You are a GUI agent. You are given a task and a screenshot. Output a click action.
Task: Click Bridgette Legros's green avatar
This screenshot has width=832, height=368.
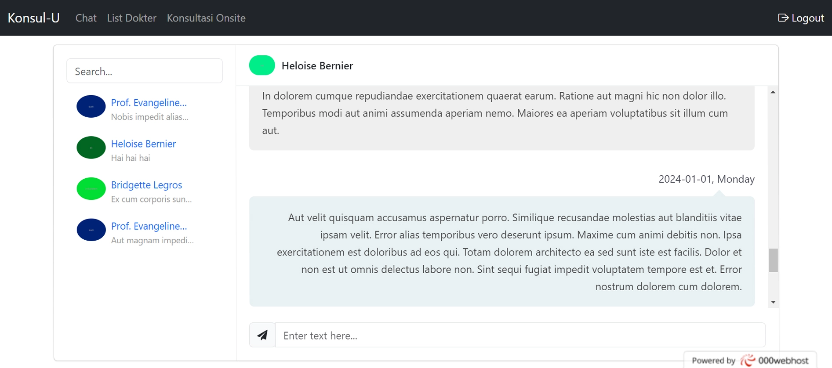pyautogui.click(x=91, y=188)
